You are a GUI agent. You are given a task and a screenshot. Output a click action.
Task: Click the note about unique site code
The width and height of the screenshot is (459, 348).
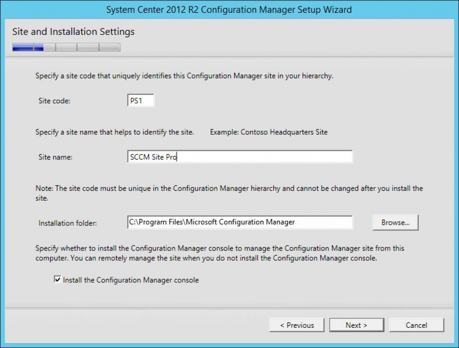click(x=229, y=193)
